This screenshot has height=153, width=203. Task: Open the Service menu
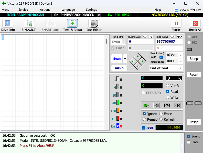[x=23, y=10]
